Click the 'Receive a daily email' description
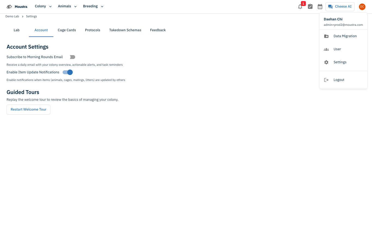 tap(65, 65)
